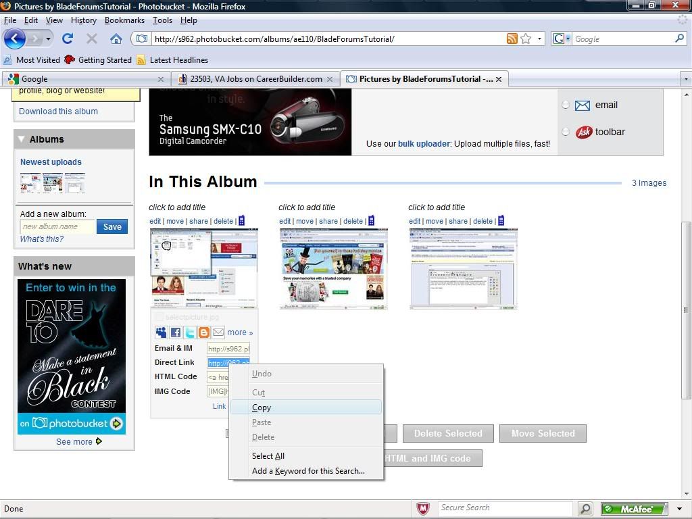Open the bulk uploader link
Image resolution: width=692 pixels, height=519 pixels.
pyautogui.click(x=424, y=144)
